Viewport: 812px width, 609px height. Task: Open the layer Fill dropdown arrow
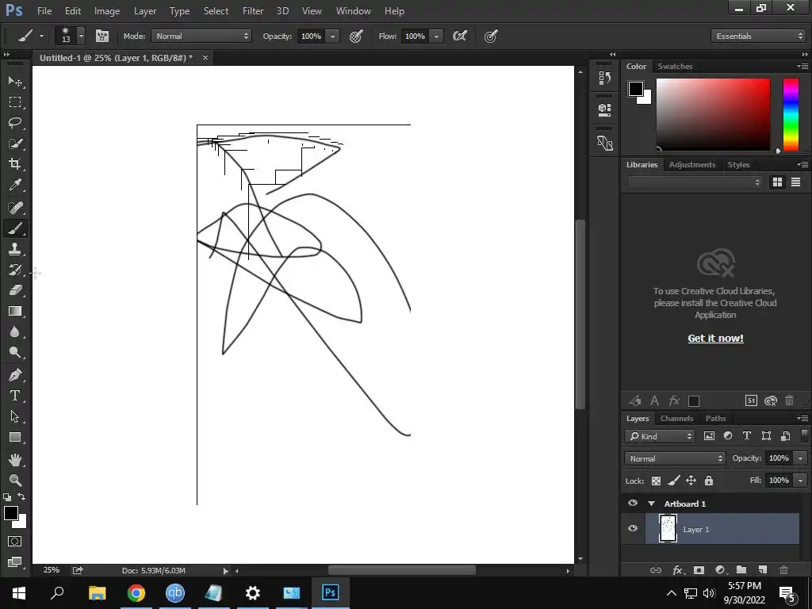pyautogui.click(x=800, y=481)
